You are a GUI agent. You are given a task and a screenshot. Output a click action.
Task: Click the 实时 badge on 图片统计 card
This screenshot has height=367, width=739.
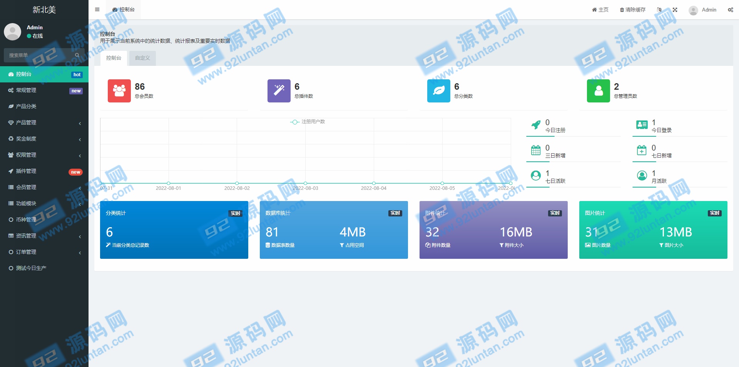pos(715,213)
